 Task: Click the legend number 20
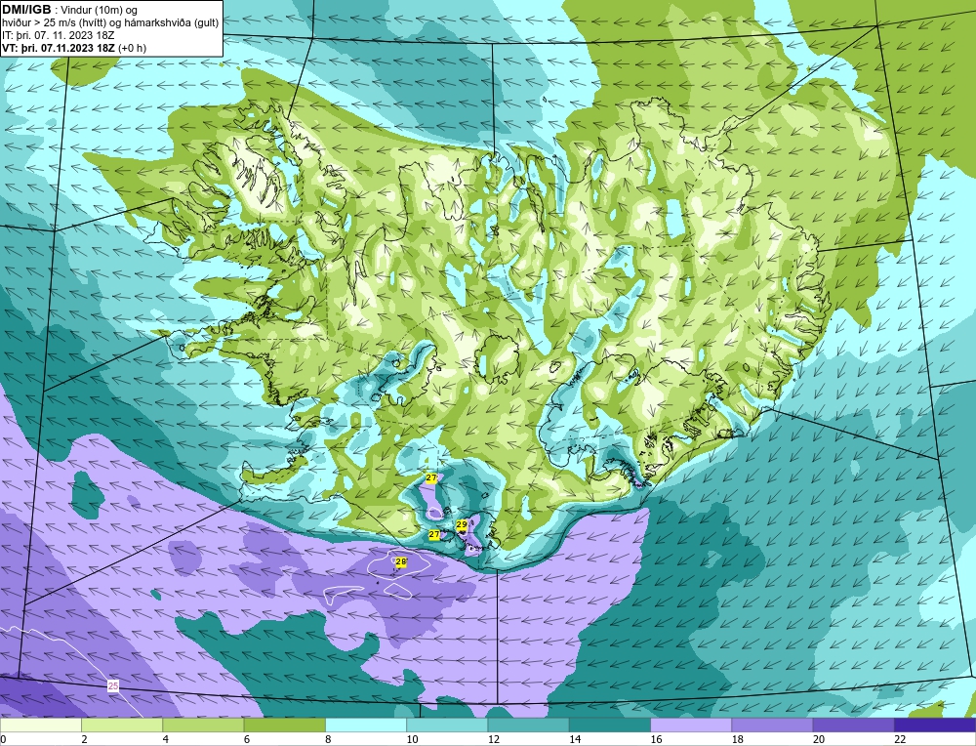click(x=818, y=739)
